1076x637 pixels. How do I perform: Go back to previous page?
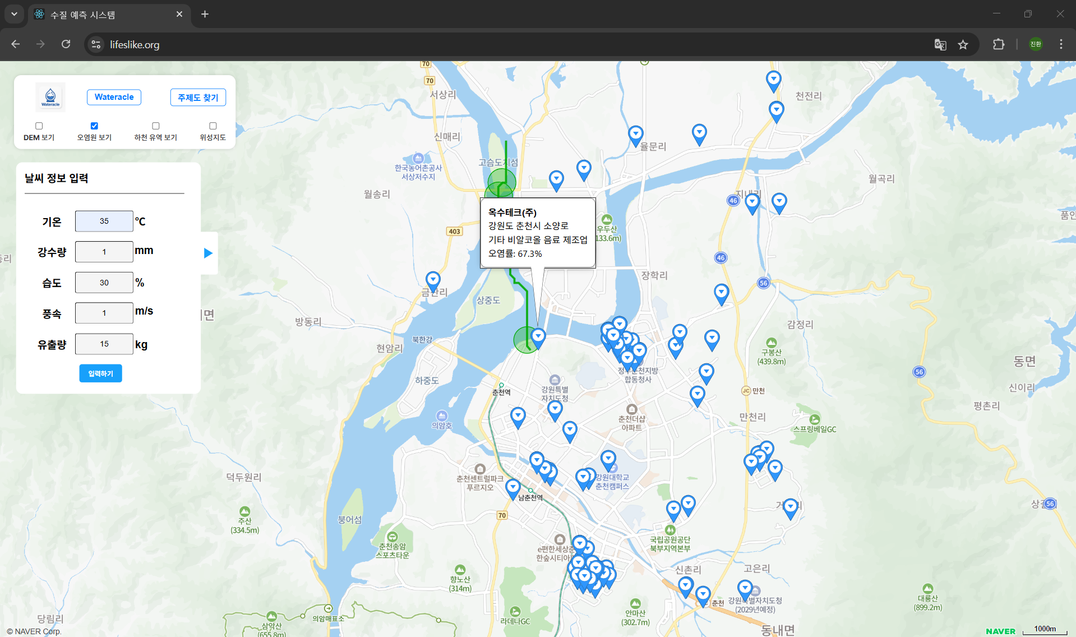15,44
